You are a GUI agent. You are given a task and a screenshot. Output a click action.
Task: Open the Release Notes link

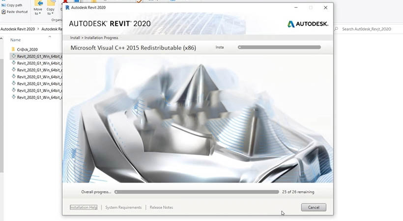(x=161, y=207)
